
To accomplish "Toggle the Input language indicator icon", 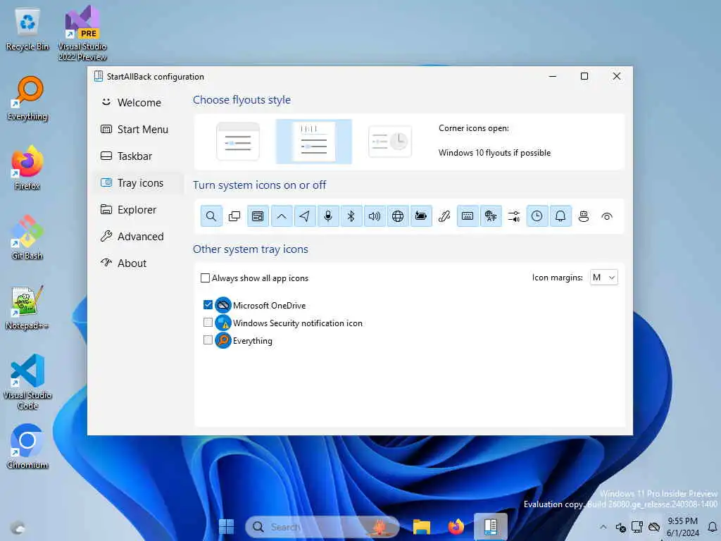I will (x=491, y=216).
